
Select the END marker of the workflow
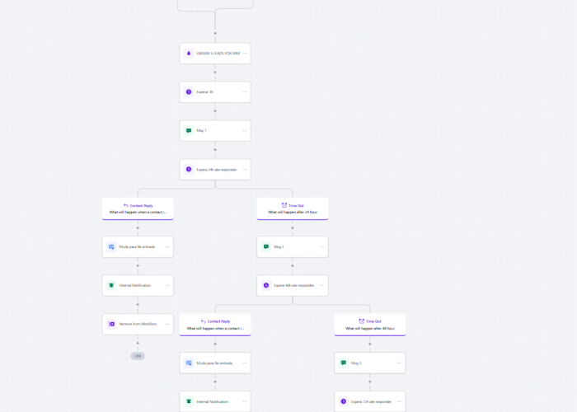[x=138, y=356]
